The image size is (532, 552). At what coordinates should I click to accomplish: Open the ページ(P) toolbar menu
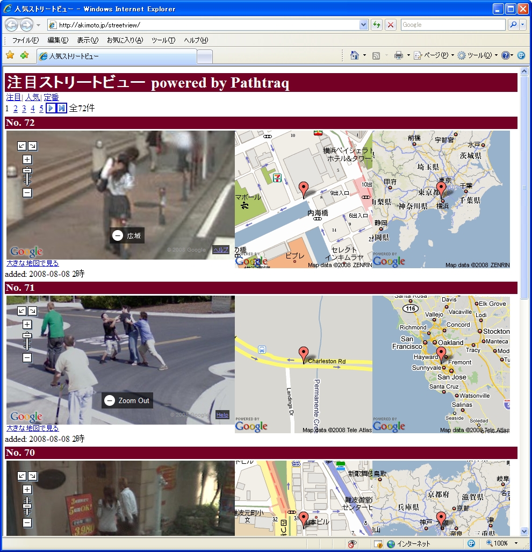coord(434,55)
